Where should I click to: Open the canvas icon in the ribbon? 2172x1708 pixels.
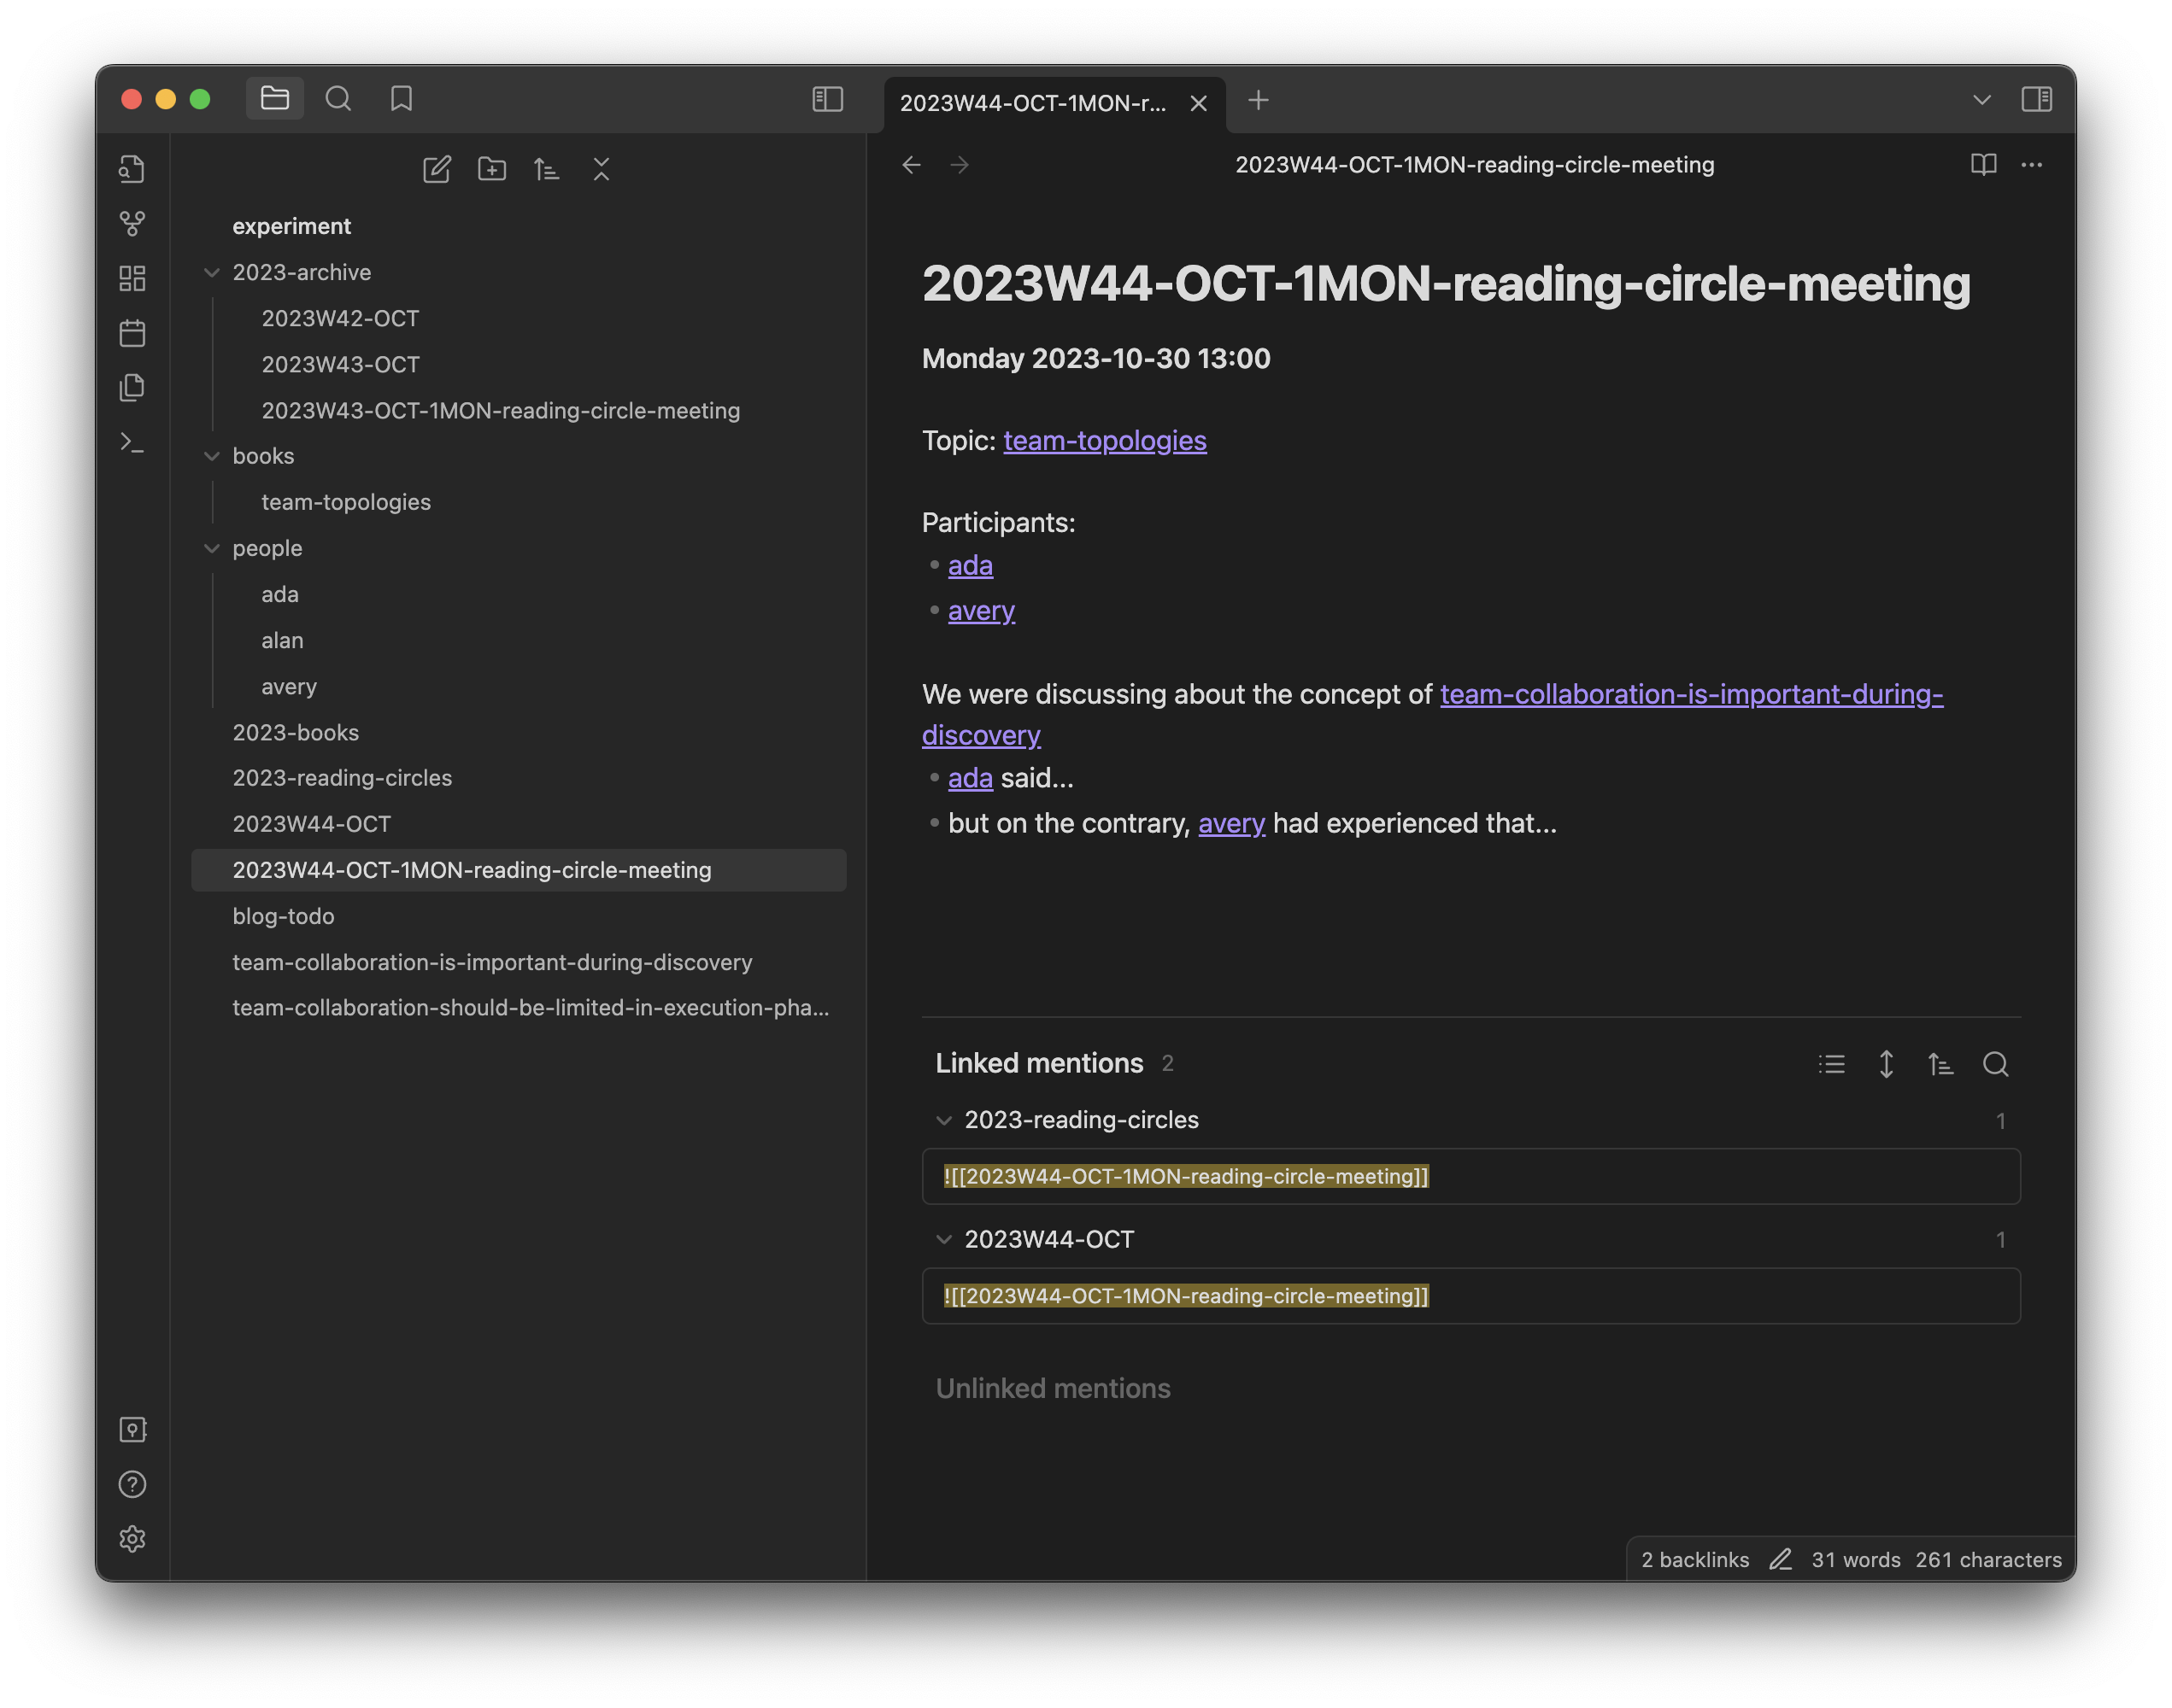132,278
